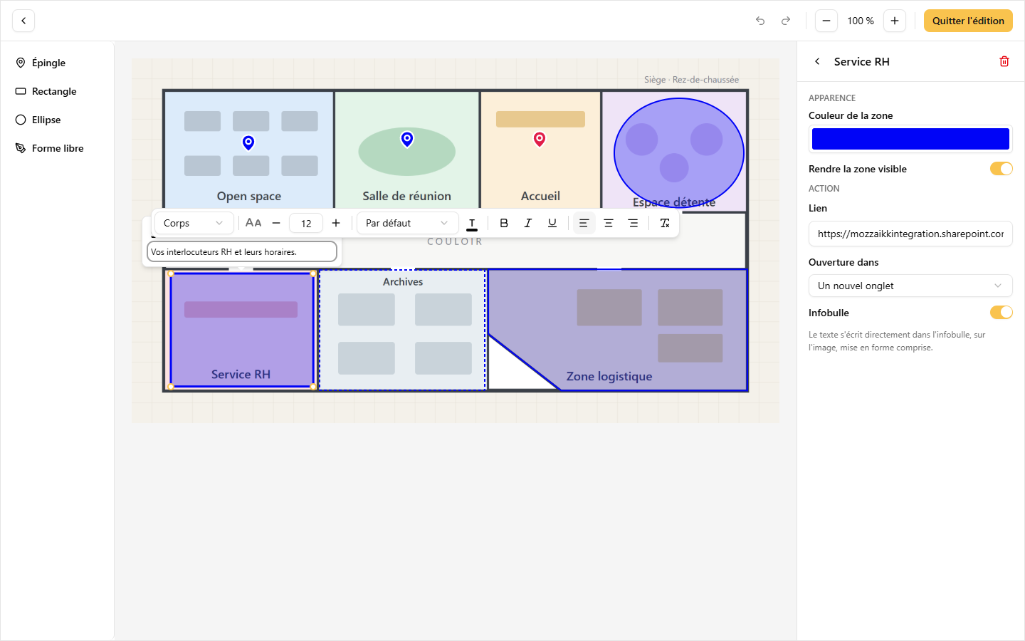Click Quitter l'édition button
1025x641 pixels.
point(968,21)
